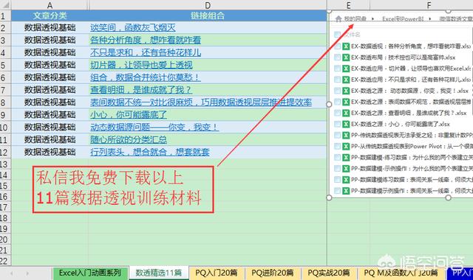Tick checkbox for 动态数据源，你变，我变 file
The width and height of the screenshot is (473, 280).
(337, 91)
